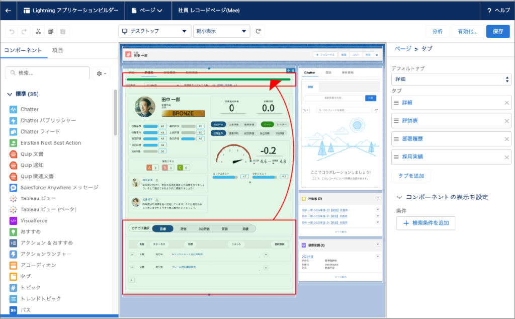515x319 pixels.
Task: Select the Chatter フィード component icon
Action: pyautogui.click(x=13, y=132)
